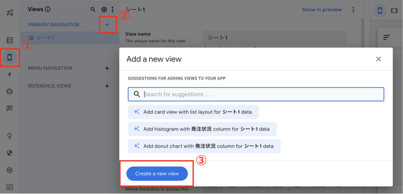
Task: Open the Data section in left sidebar
Action: pos(10,40)
